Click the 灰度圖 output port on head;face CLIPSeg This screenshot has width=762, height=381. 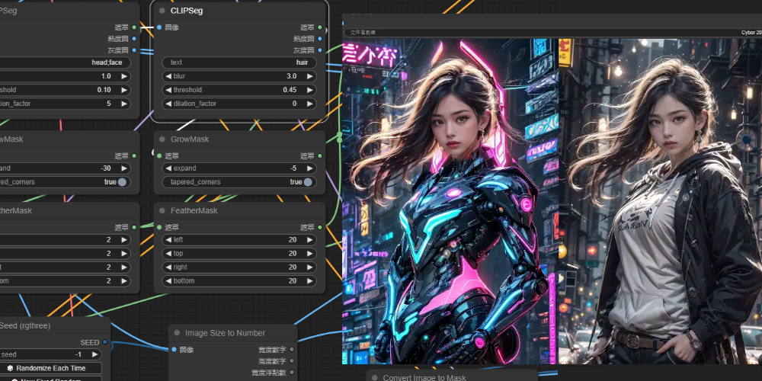click(134, 50)
